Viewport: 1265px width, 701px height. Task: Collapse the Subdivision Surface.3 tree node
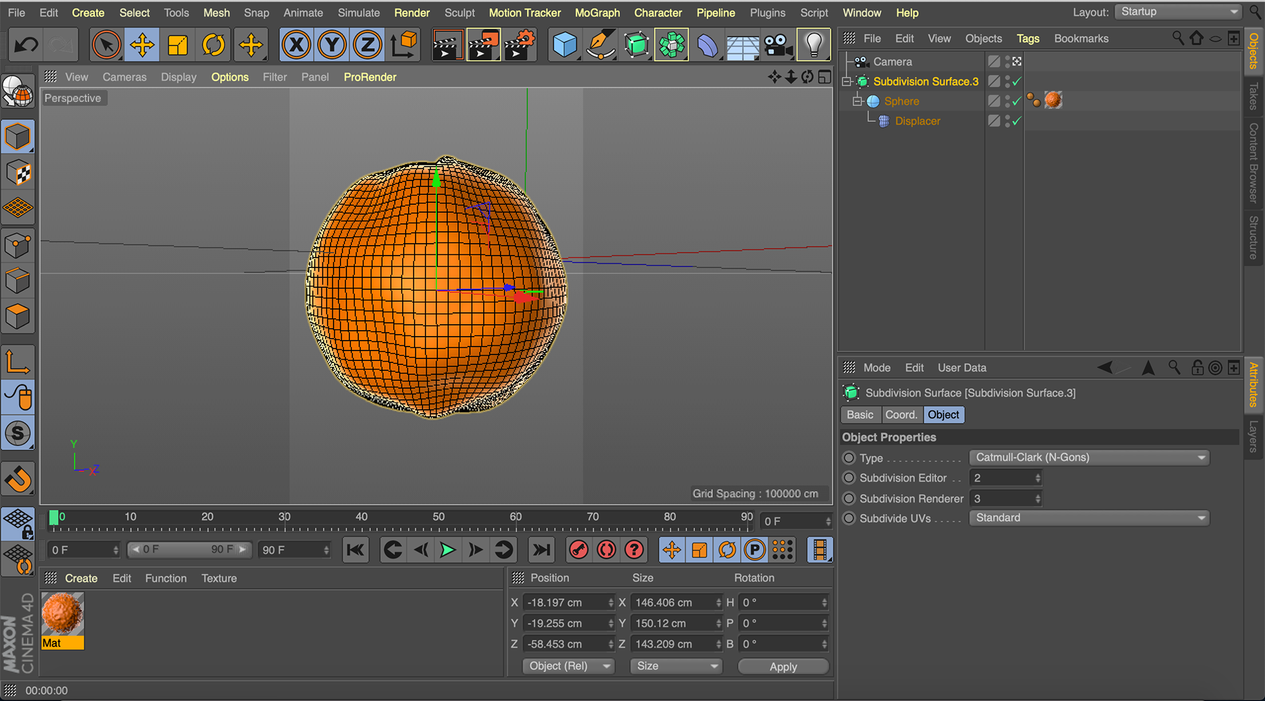pos(847,82)
